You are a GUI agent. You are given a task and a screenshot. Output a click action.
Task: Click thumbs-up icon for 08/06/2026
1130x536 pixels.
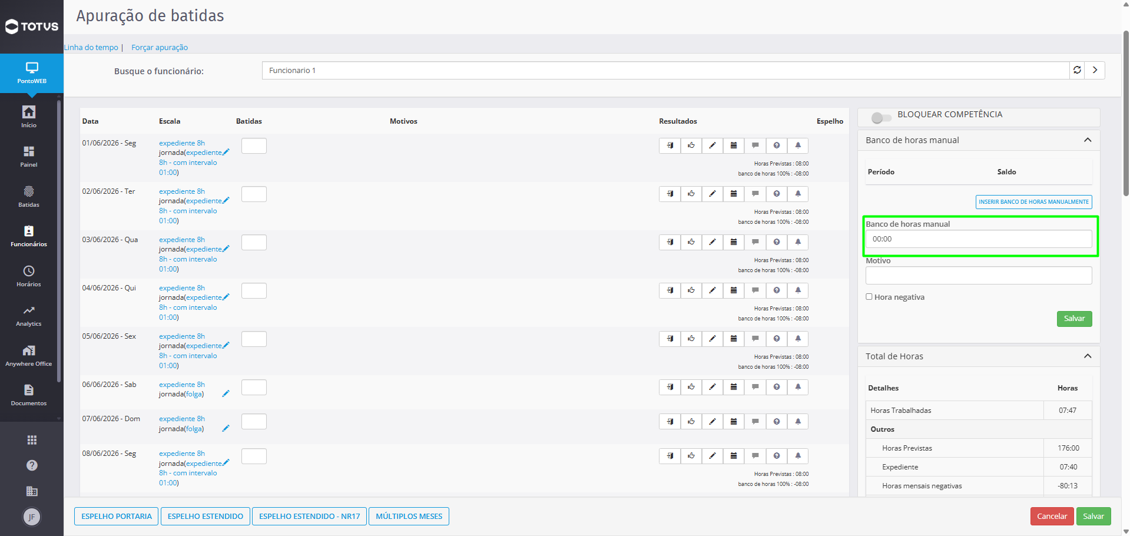pyautogui.click(x=691, y=456)
